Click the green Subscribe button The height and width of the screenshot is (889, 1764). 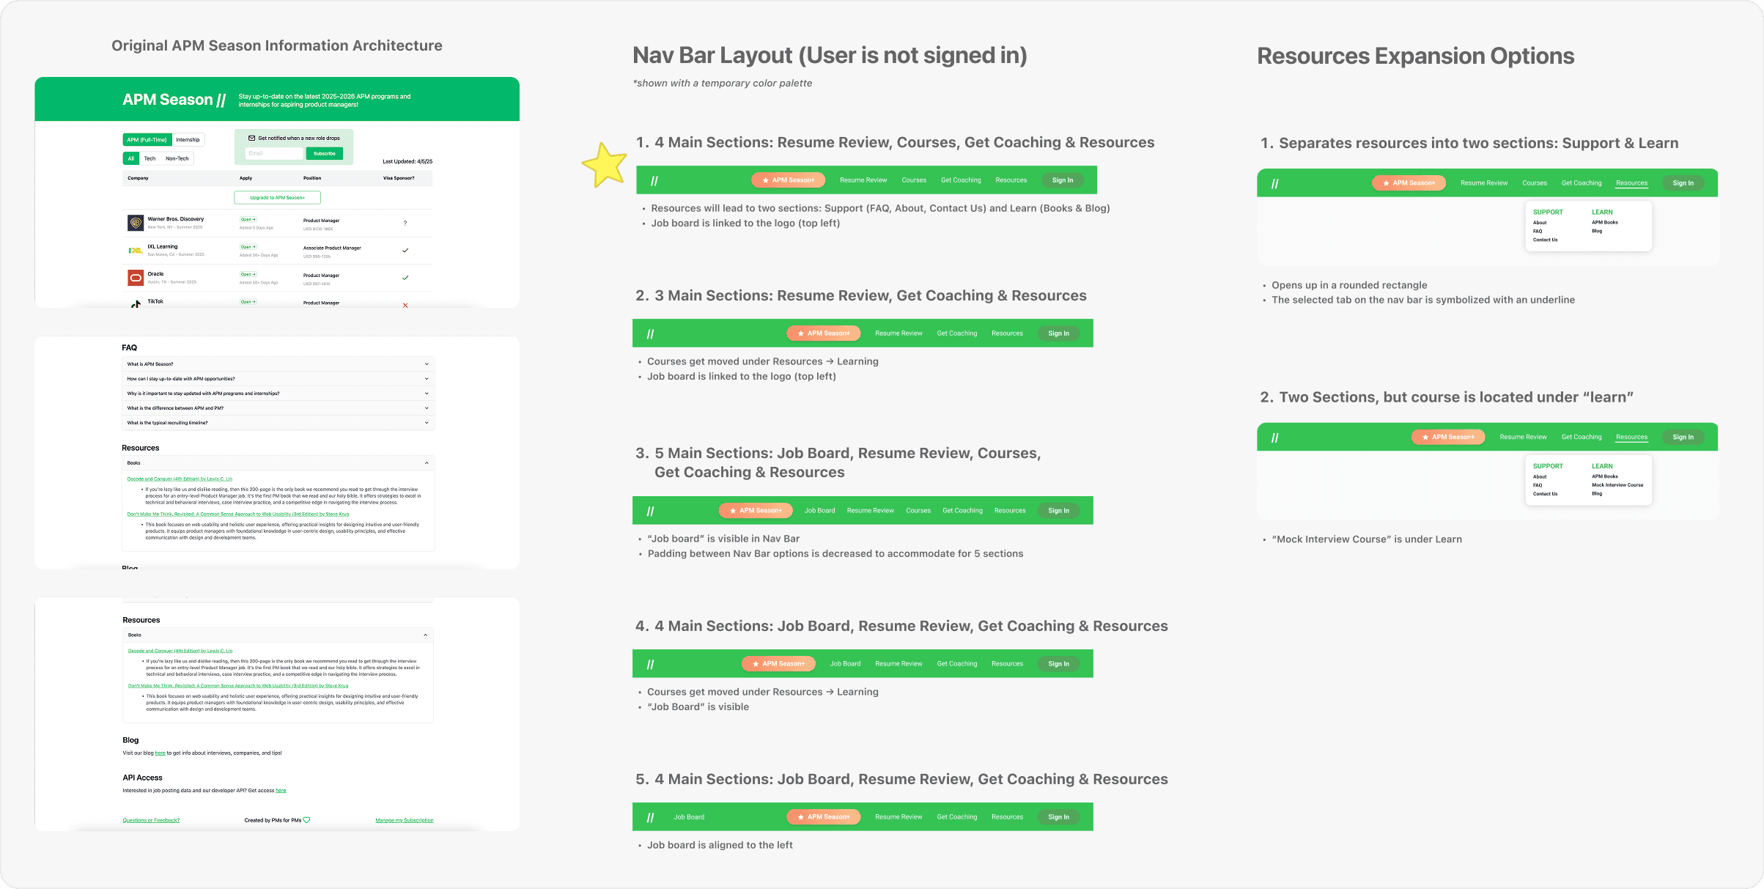324,153
